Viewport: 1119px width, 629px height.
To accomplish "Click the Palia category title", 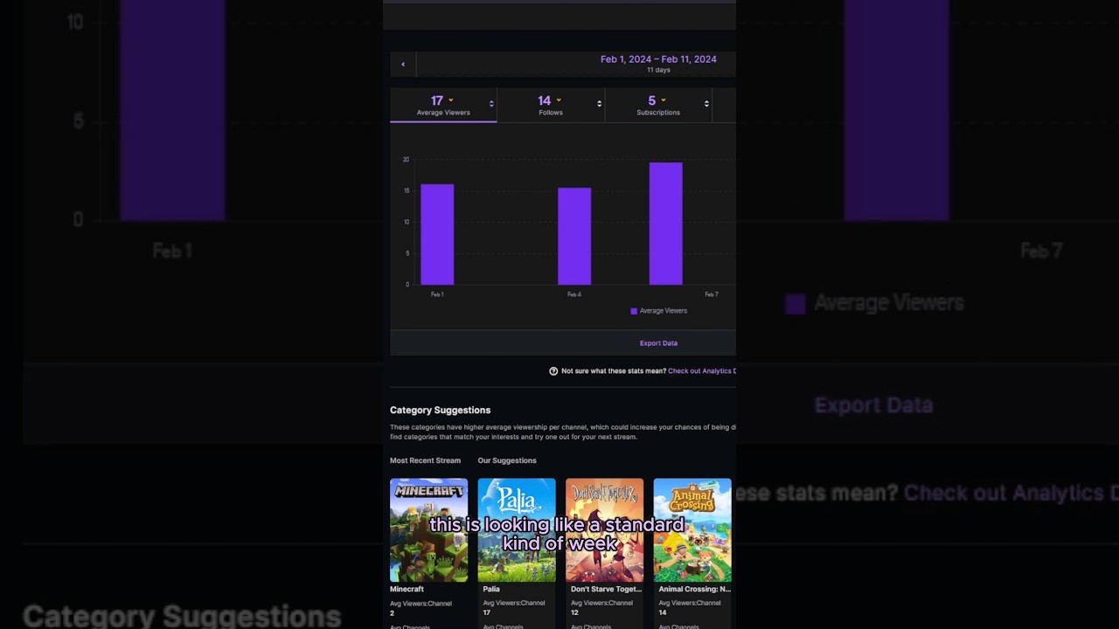I will [x=491, y=589].
